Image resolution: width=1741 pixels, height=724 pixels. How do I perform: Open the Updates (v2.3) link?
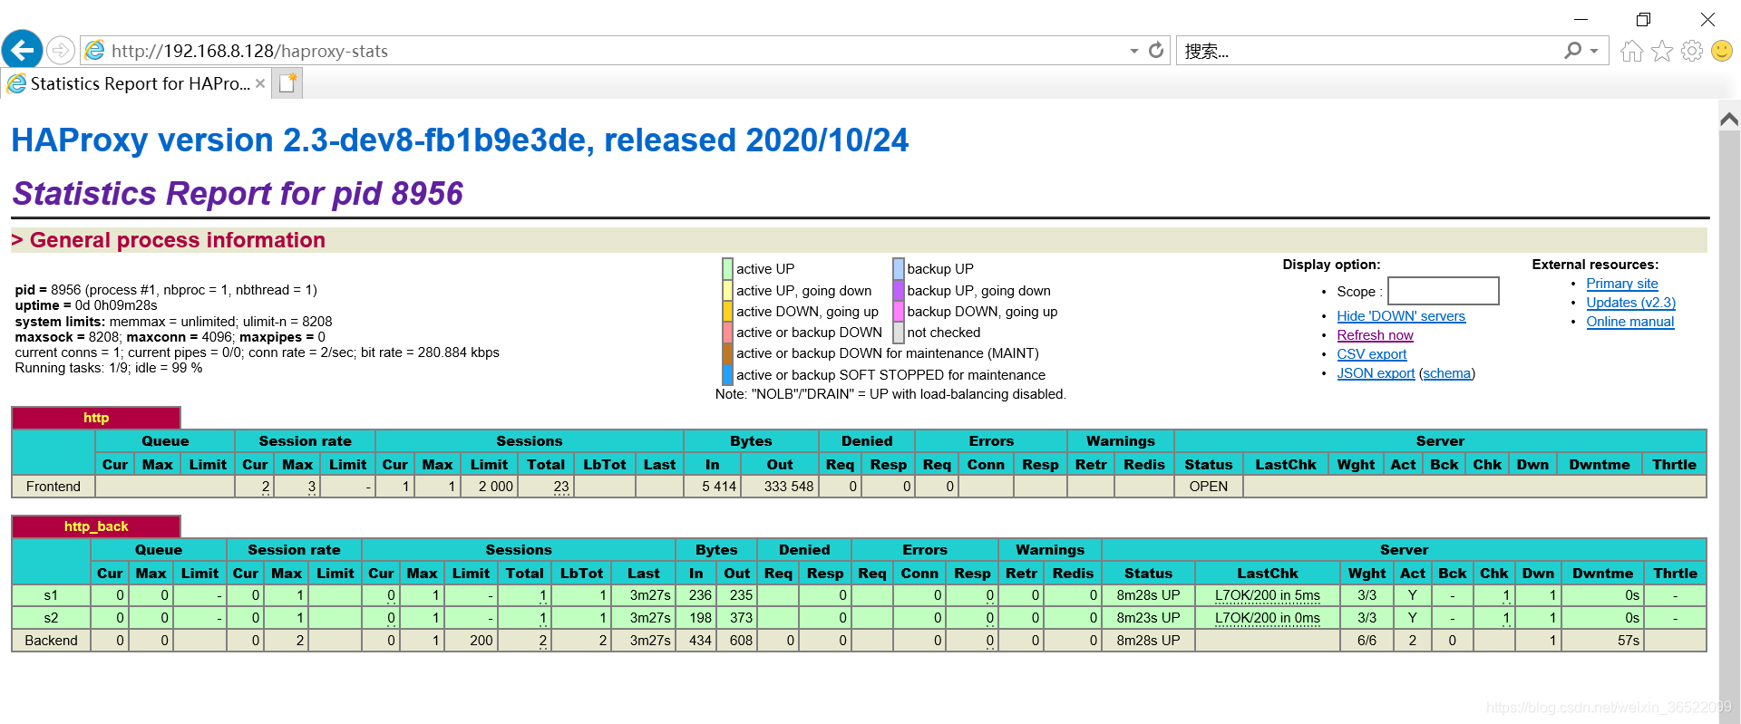(x=1630, y=303)
